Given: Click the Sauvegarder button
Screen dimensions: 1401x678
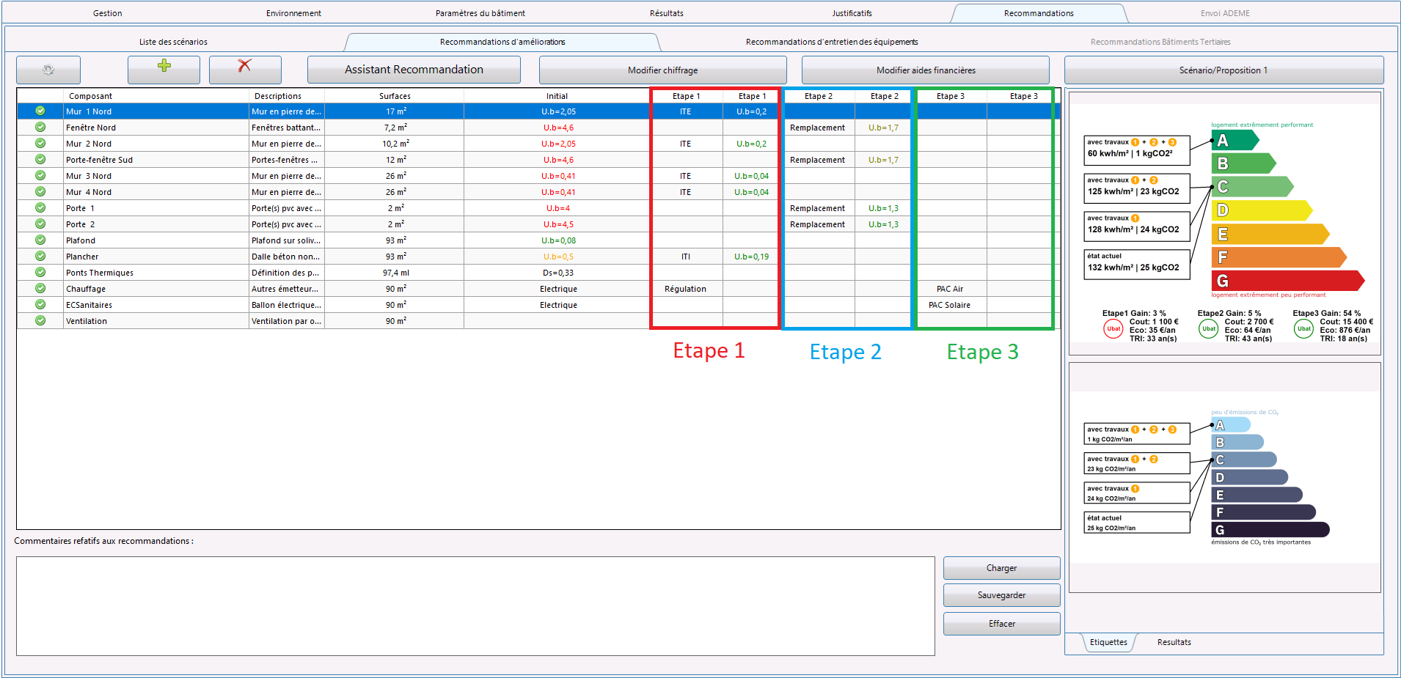Looking at the screenshot, I should point(1001,595).
